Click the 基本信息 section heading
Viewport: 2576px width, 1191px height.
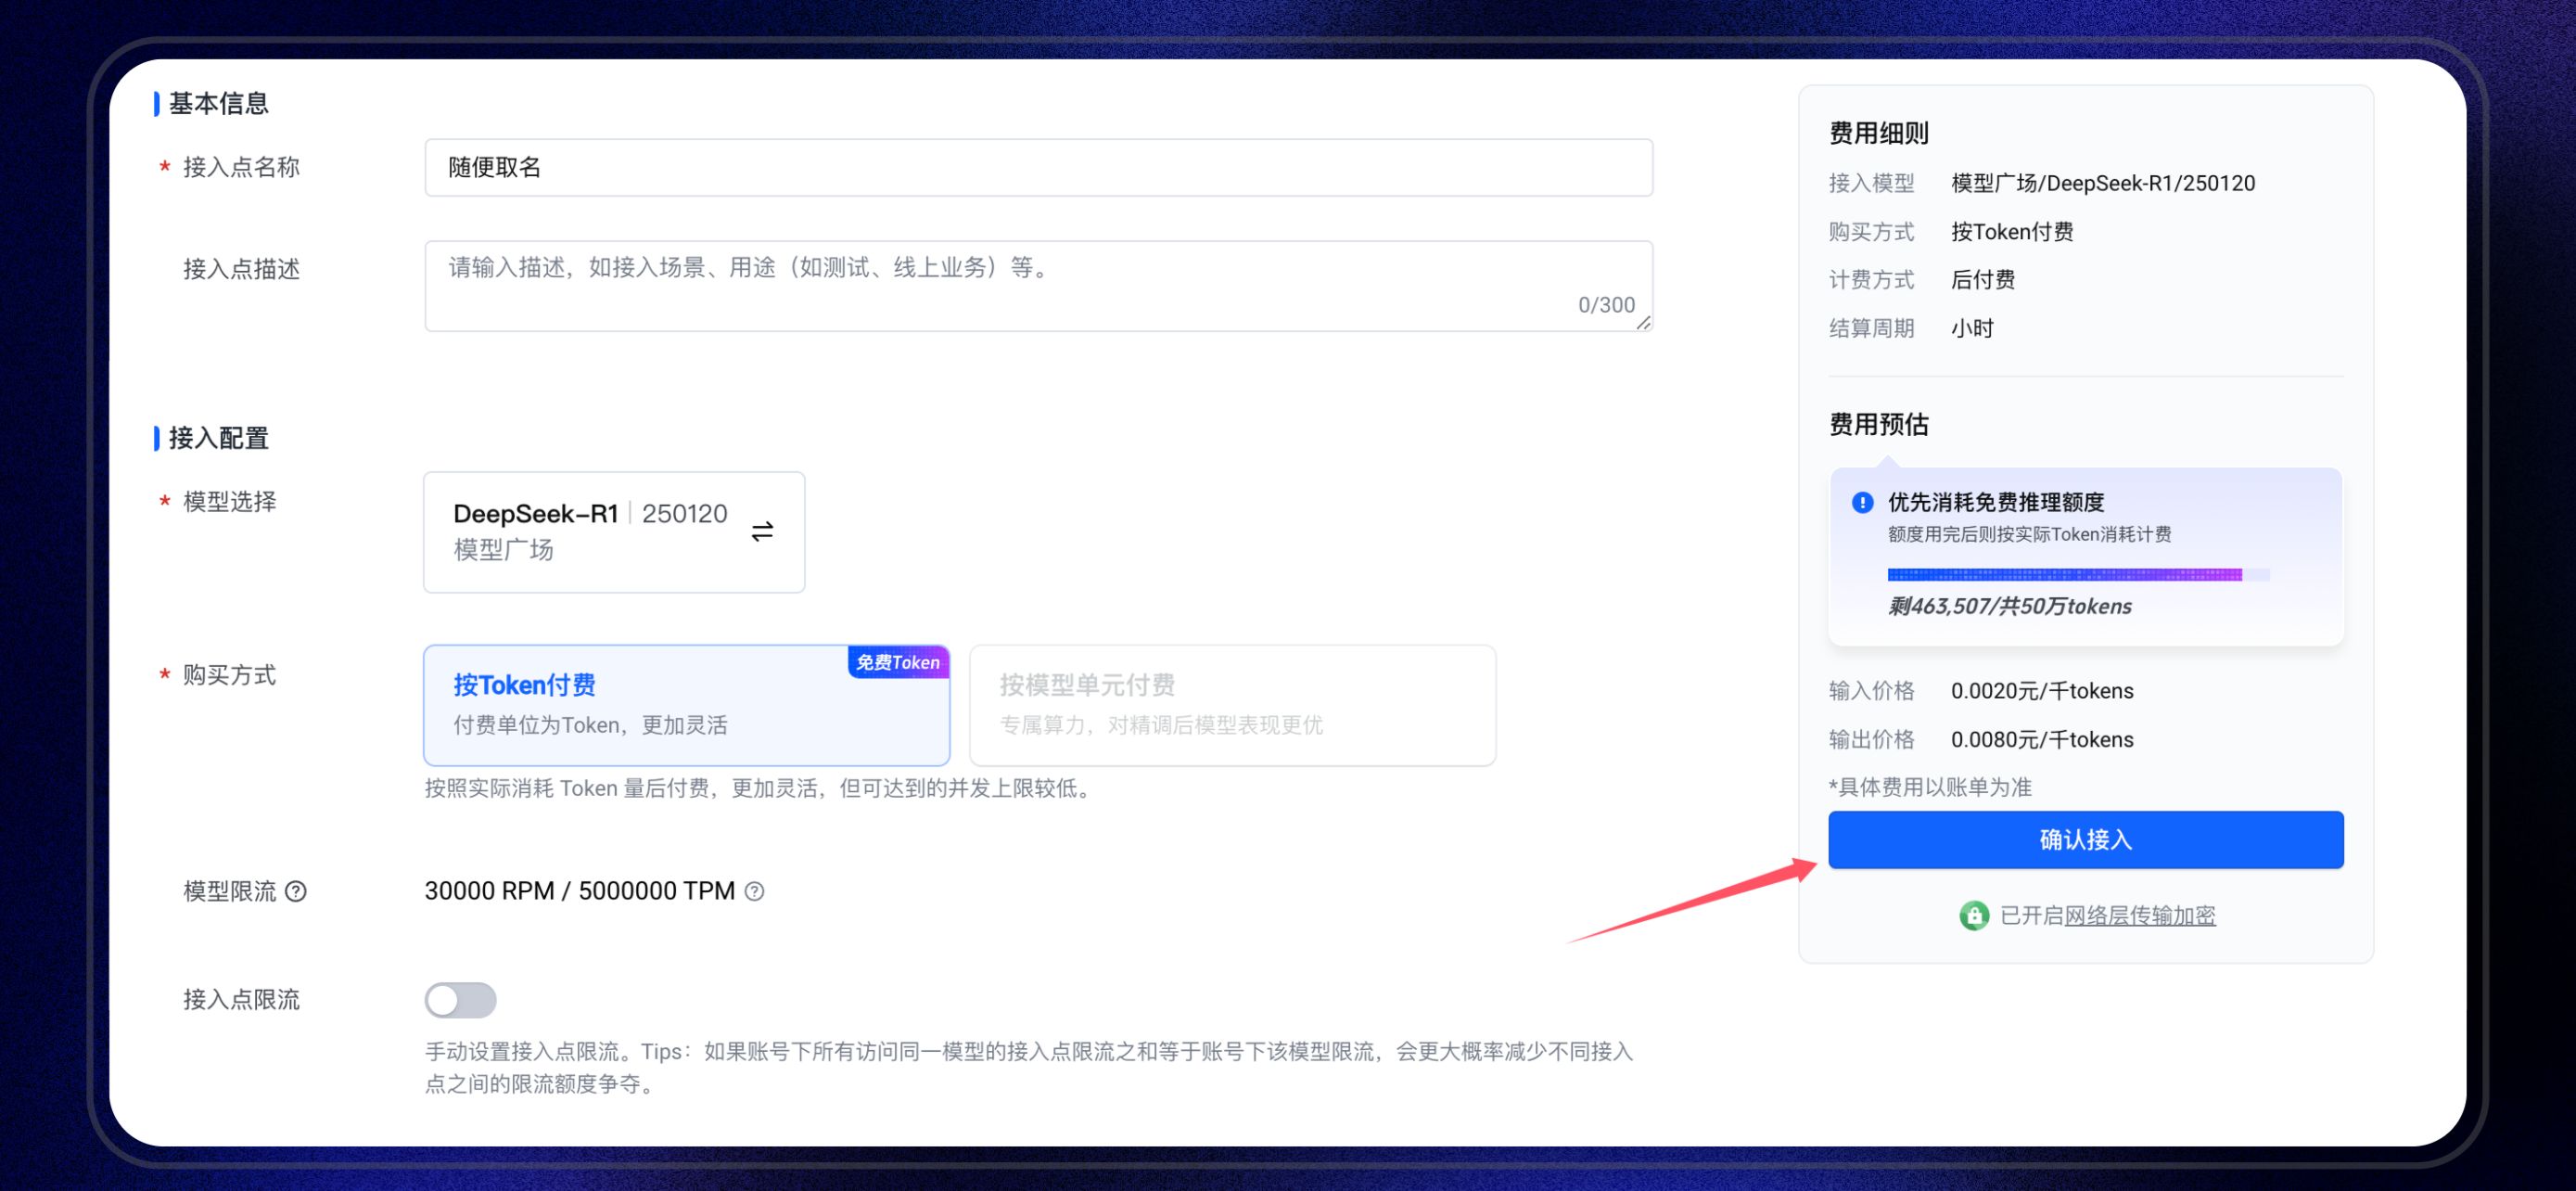click(x=218, y=103)
